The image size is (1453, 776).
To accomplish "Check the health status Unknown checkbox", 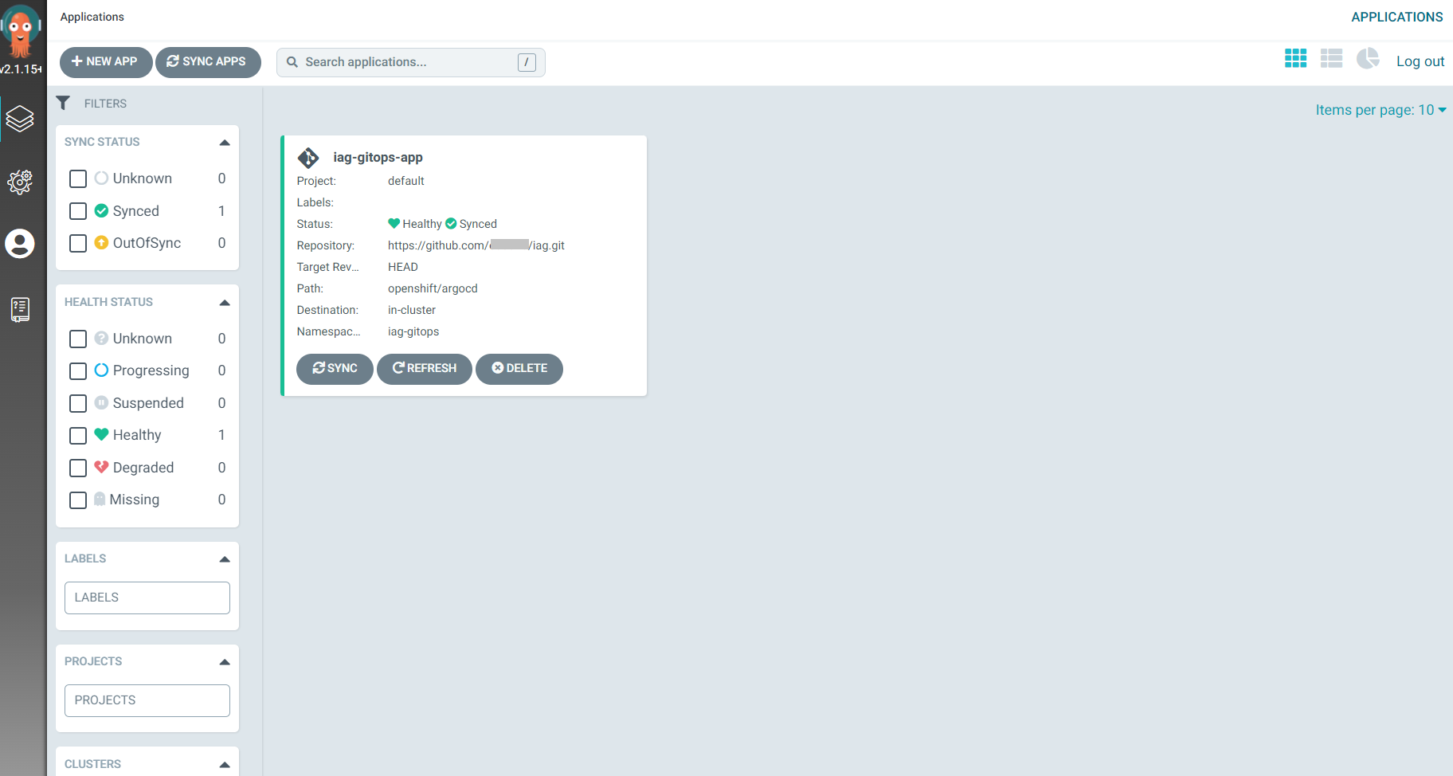I will [x=78, y=339].
